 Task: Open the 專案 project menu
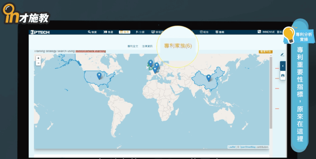point(220,32)
